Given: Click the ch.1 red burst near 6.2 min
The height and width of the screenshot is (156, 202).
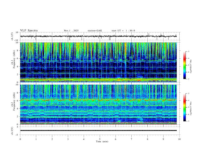Looking at the screenshot, I should coord(119,80).
